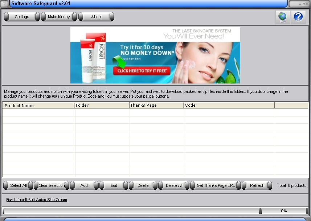This screenshot has width=311, height=221.
Task: Click the 'Total: 0 products' status text
Action: click(x=291, y=185)
